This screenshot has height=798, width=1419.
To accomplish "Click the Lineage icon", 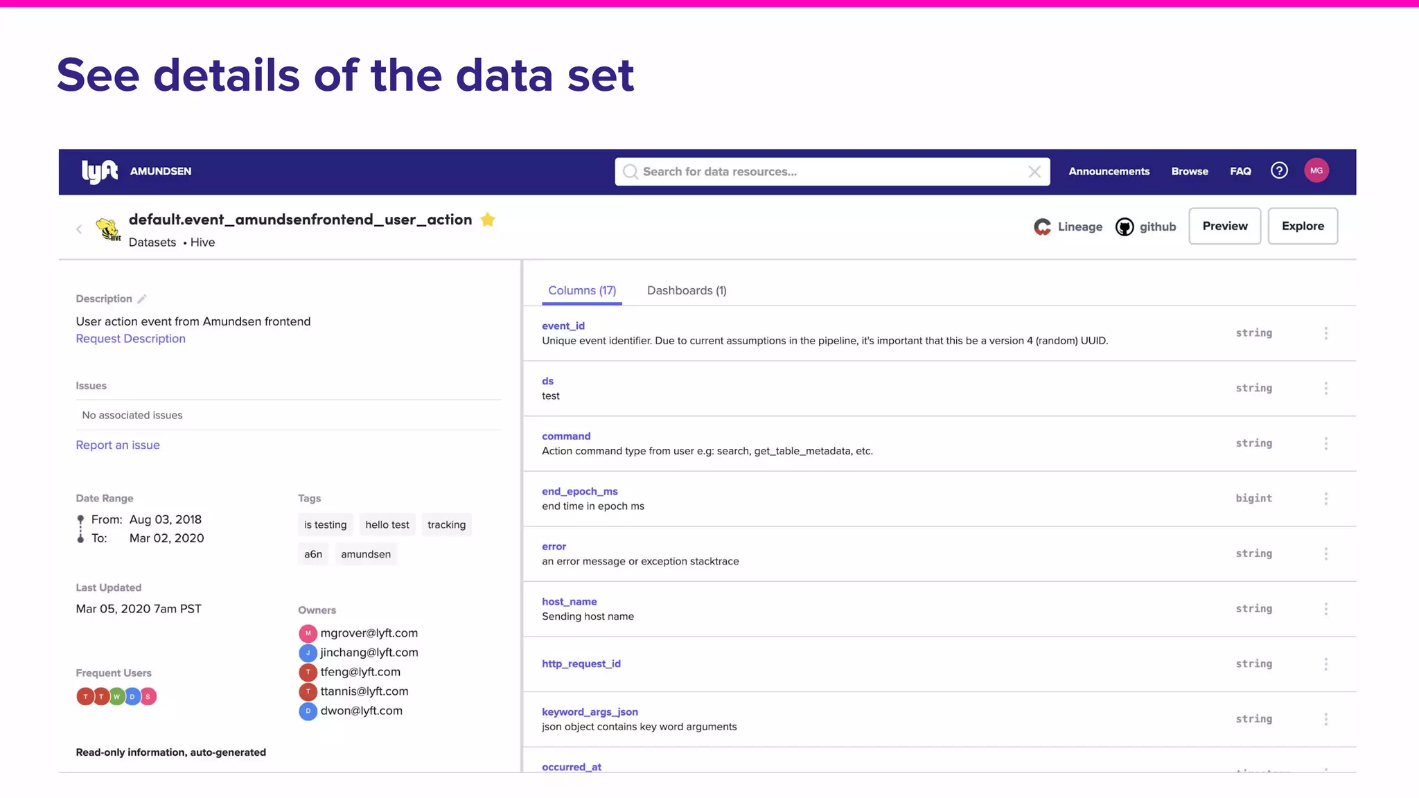I will click(1043, 227).
